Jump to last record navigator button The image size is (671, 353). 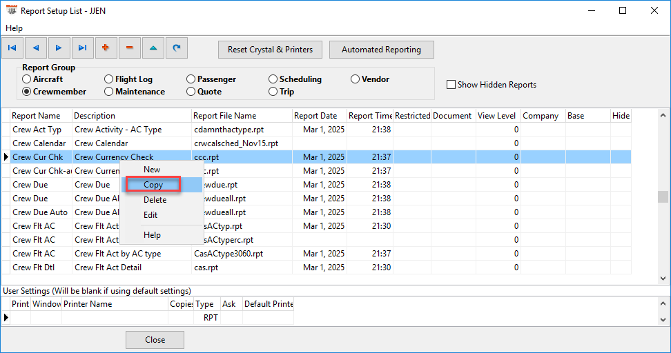pos(83,48)
